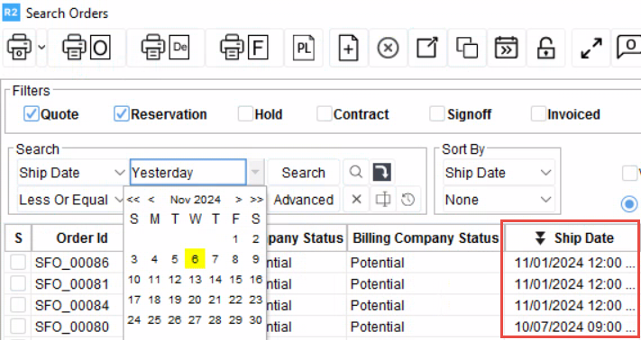Click the print 'De' delivery toolbar icon
641x340 pixels.
tap(165, 48)
